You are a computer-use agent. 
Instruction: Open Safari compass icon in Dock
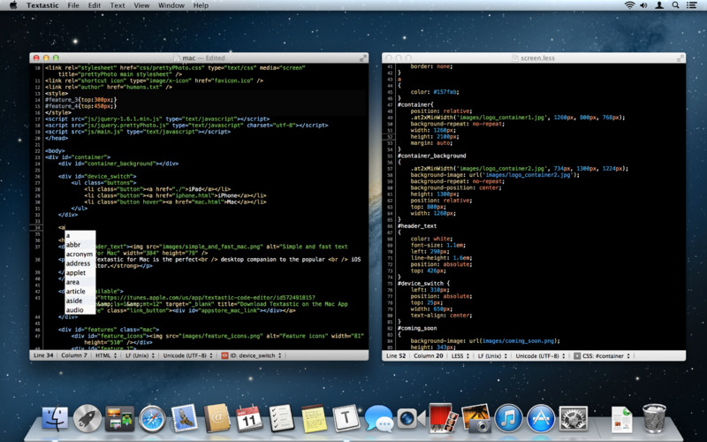pos(152,418)
